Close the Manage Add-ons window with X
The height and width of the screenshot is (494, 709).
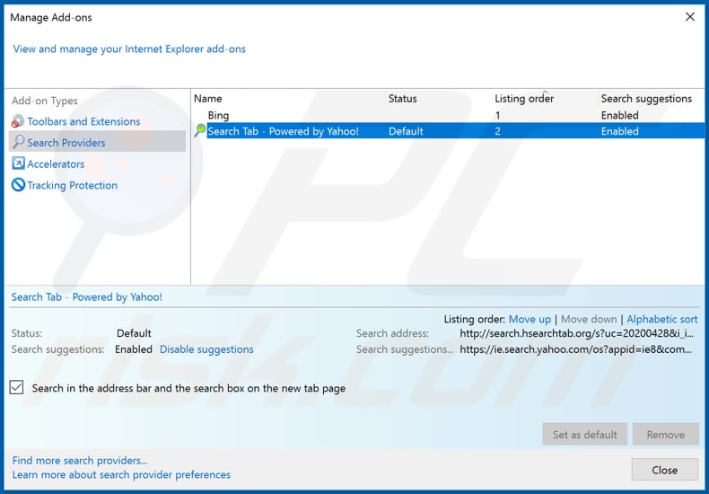tap(690, 17)
